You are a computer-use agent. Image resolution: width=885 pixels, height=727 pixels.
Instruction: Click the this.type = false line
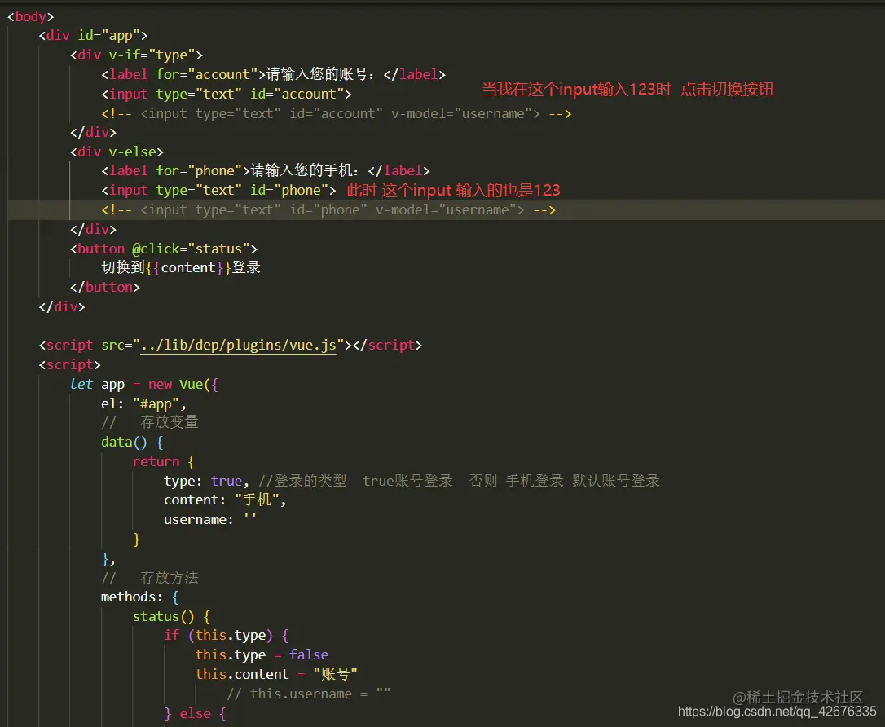(262, 654)
